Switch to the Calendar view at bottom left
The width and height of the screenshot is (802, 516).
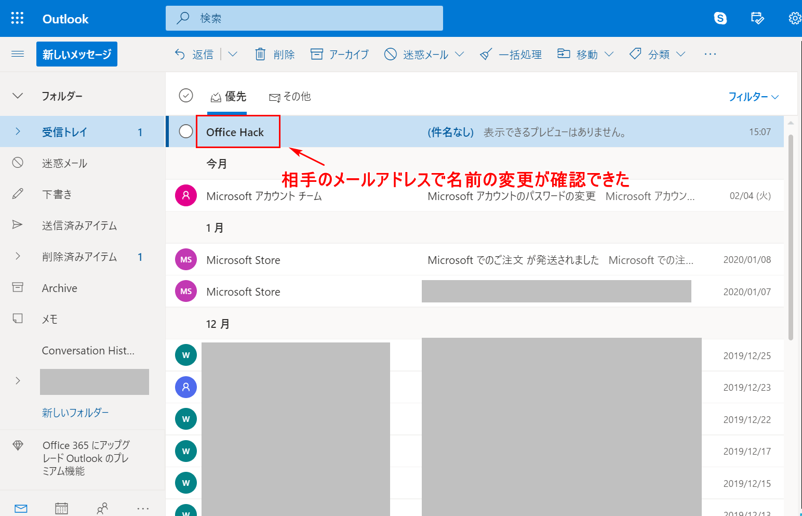(x=61, y=508)
